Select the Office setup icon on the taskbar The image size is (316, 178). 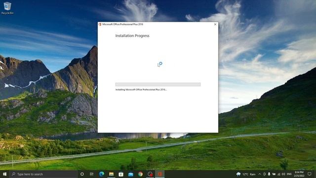click(x=160, y=174)
